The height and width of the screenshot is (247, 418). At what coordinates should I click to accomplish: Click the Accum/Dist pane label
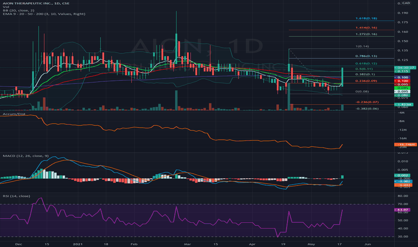tap(14, 114)
